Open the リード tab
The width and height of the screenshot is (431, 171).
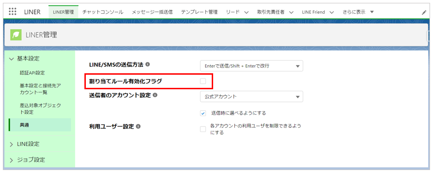coord(233,12)
